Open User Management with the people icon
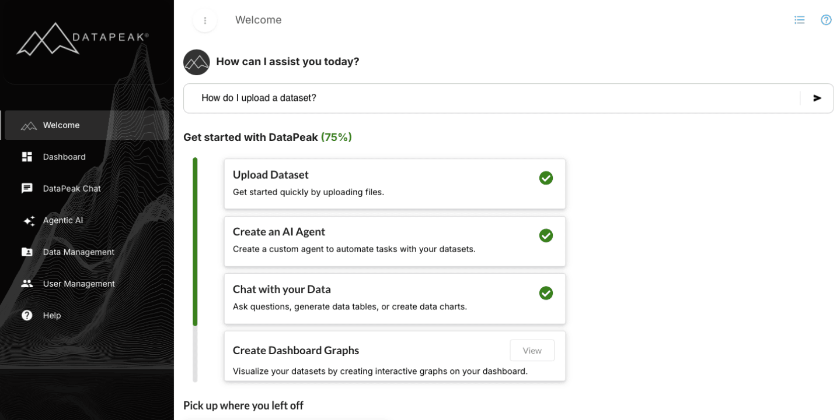Image resolution: width=840 pixels, height=420 pixels. click(x=27, y=284)
